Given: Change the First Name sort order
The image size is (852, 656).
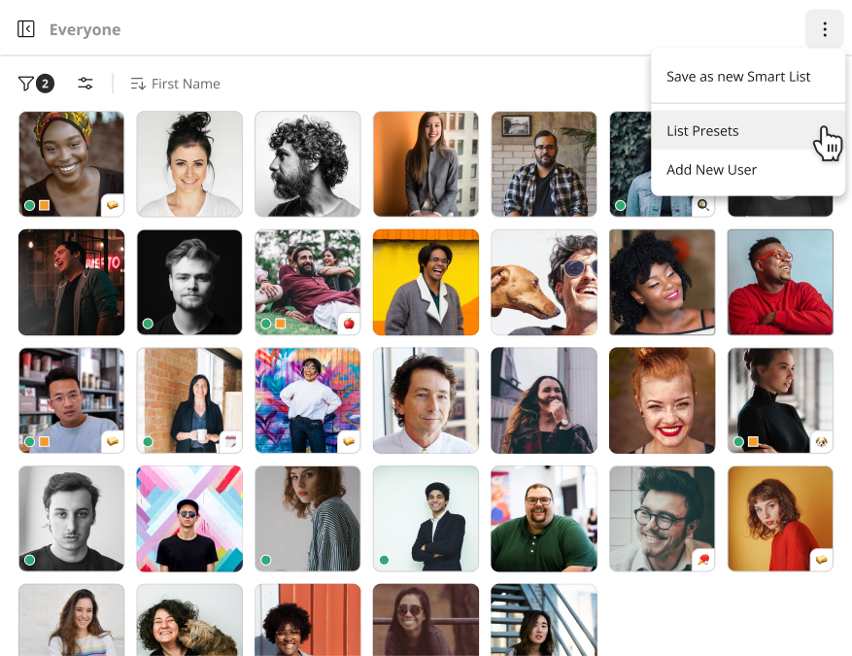Looking at the screenshot, I should coord(175,84).
